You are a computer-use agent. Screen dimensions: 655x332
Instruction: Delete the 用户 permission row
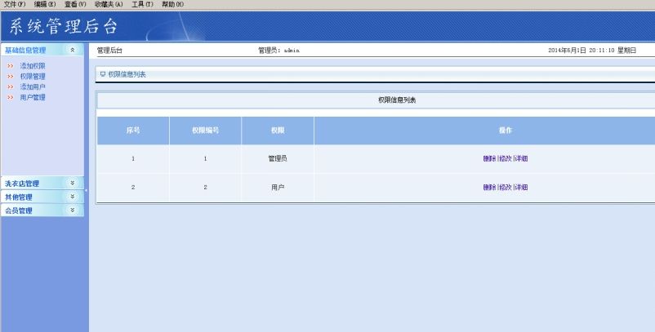[x=489, y=188]
